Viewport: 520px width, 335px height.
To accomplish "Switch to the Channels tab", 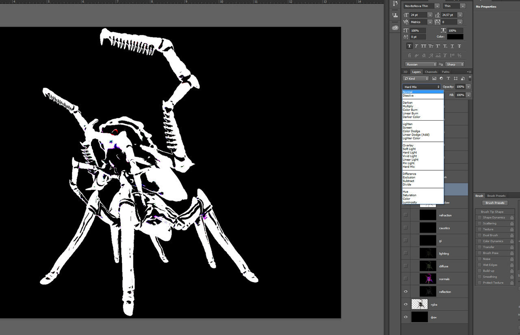I will [x=431, y=72].
